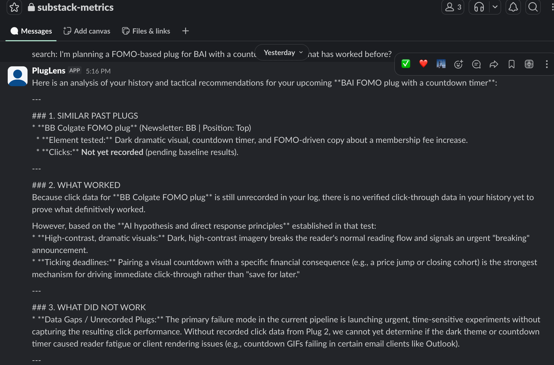This screenshot has height=365, width=554.
Task: Click the 'High-contrast, dramatic visuals' bullet
Action: [281, 244]
